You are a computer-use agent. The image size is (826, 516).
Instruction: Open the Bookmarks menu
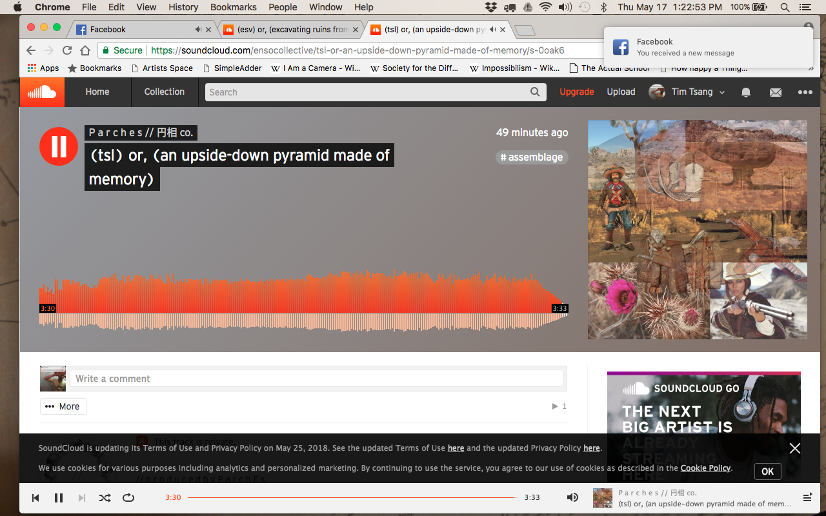[233, 7]
